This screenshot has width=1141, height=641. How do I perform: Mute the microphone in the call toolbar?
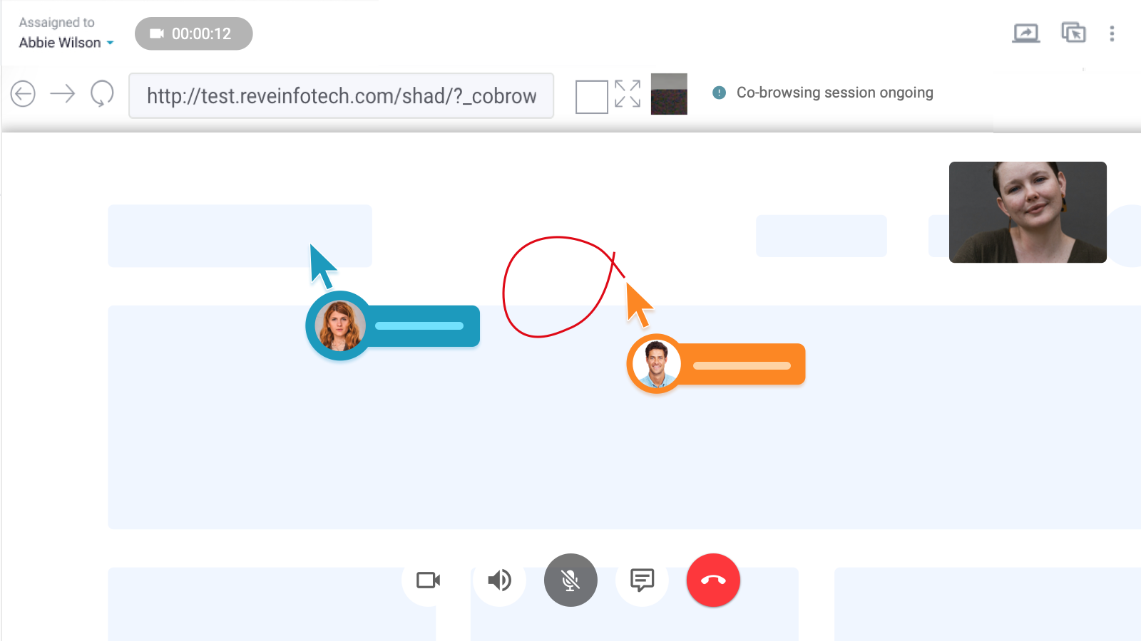coord(570,580)
